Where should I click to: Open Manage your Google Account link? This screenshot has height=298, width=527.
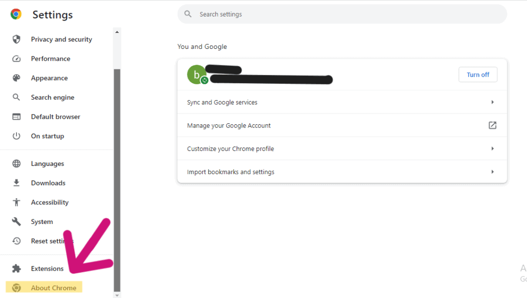tap(342, 125)
